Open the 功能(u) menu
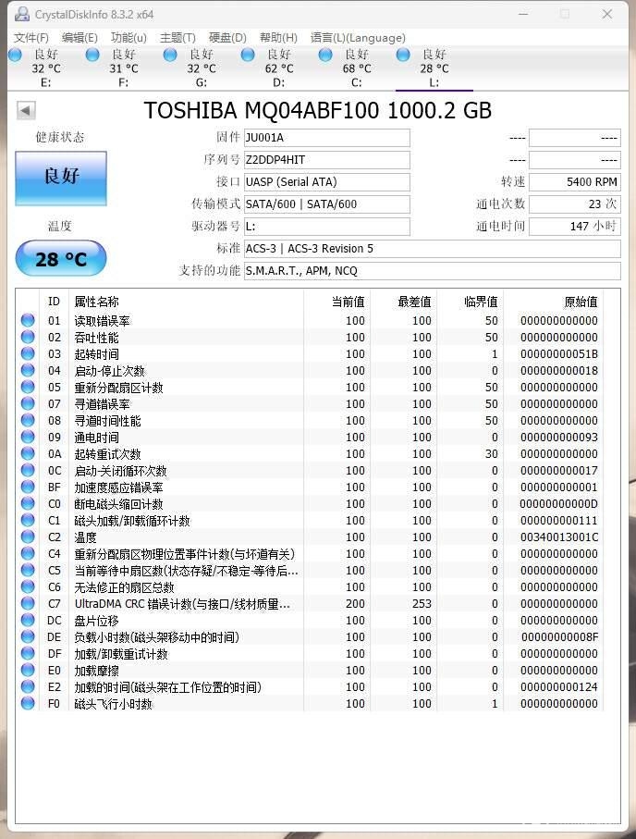The image size is (636, 839). click(x=128, y=37)
